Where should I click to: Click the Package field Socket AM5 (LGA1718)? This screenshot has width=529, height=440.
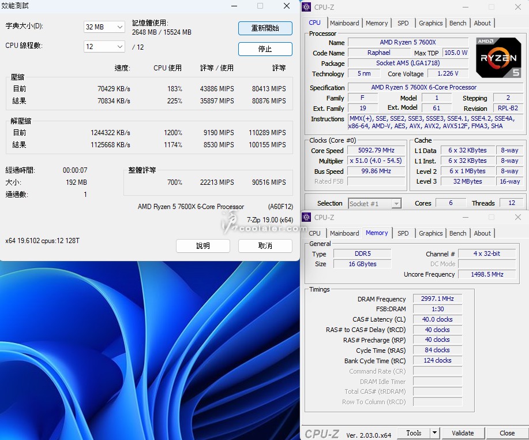pos(408,63)
